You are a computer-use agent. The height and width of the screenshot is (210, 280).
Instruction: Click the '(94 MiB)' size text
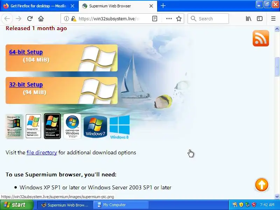click(34, 92)
